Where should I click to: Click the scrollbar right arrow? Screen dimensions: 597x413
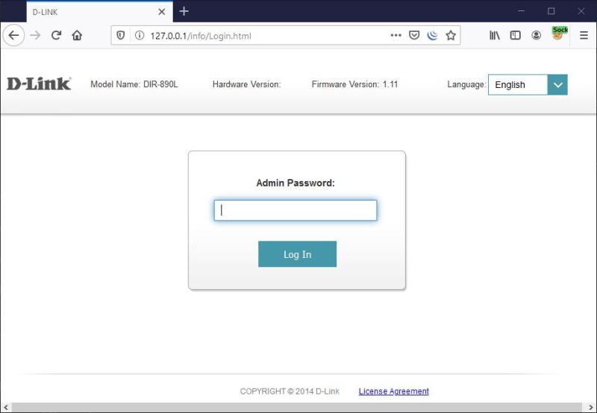pos(590,408)
